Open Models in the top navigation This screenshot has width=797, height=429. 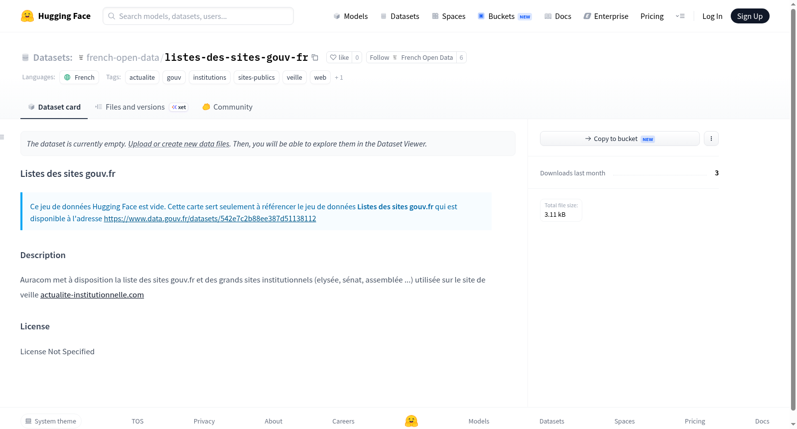[x=351, y=16]
